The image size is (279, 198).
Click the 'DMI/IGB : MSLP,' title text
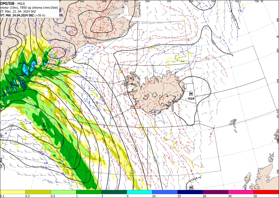[13, 3]
